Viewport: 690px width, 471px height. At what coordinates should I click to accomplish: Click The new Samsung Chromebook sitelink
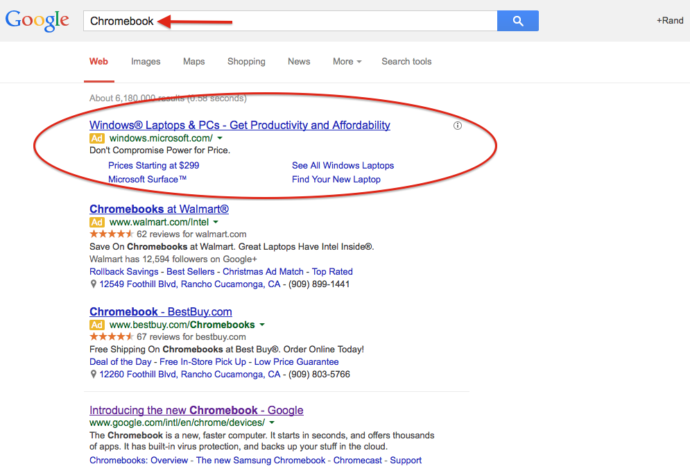click(261, 461)
